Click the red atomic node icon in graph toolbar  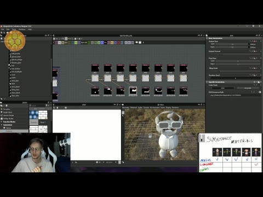point(119,43)
